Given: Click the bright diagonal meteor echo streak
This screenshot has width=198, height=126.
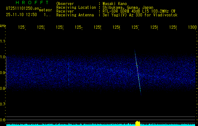Looking at the screenshot, I should 138,72.
